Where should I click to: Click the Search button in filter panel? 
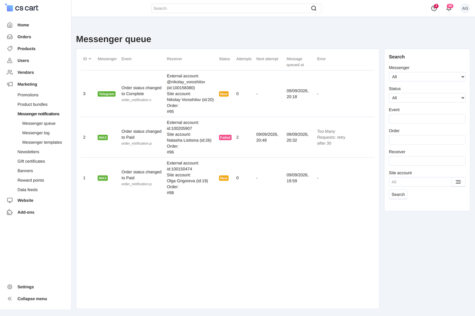(x=398, y=194)
